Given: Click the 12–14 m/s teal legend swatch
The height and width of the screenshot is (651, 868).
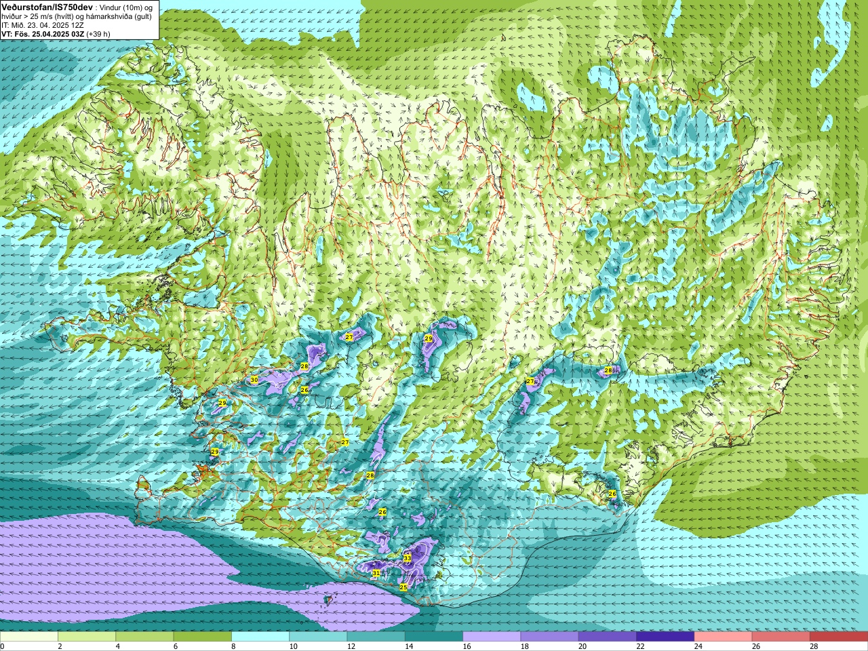Looking at the screenshot, I should click(x=376, y=637).
